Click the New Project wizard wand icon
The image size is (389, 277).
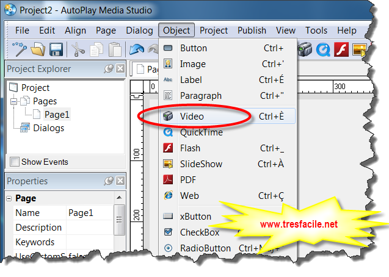click(20, 49)
